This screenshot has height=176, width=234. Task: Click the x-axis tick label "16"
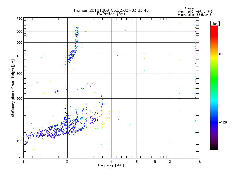pos(199,162)
